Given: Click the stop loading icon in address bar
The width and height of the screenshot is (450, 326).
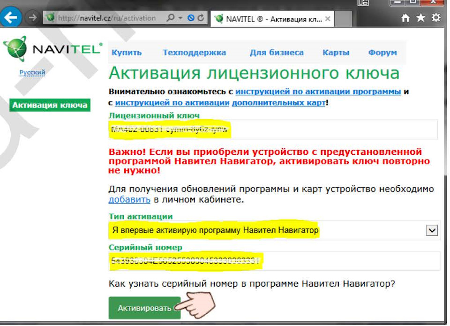Looking at the screenshot, I should (x=191, y=18).
